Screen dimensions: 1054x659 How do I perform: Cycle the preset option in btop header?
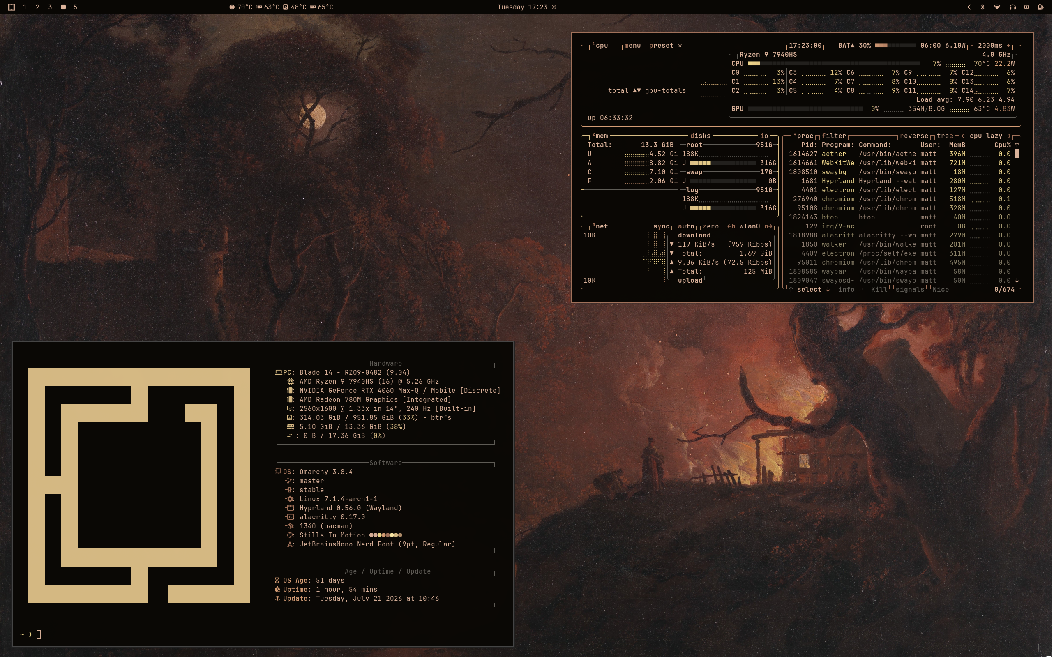(667, 45)
